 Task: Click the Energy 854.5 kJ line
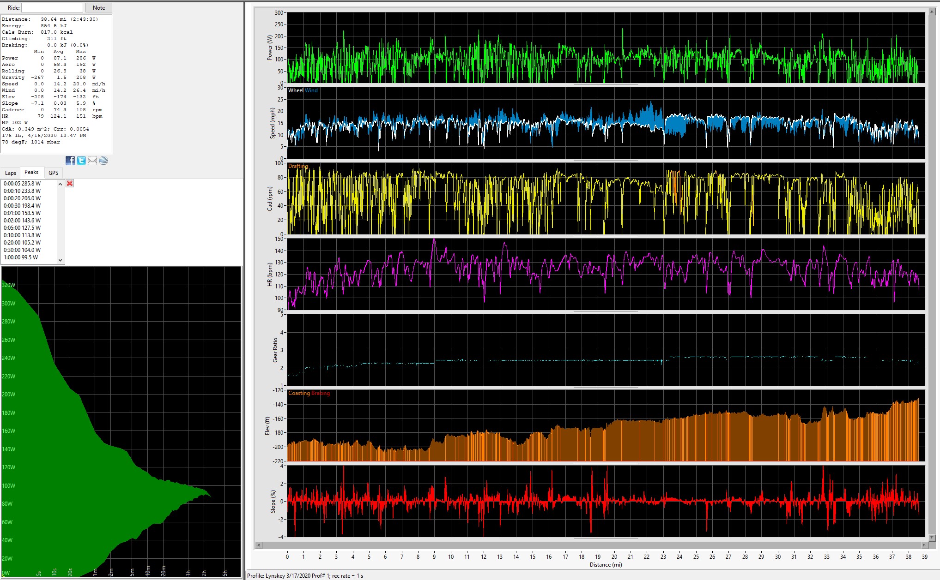(34, 26)
